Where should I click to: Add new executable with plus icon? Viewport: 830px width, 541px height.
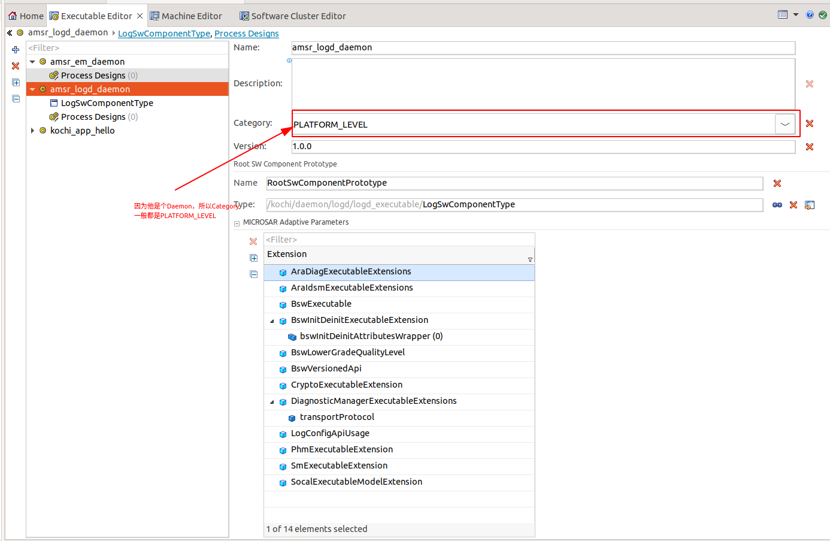[x=16, y=50]
